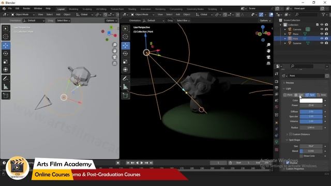Set light type to Point
The image size is (331, 186).
(x=288, y=95)
